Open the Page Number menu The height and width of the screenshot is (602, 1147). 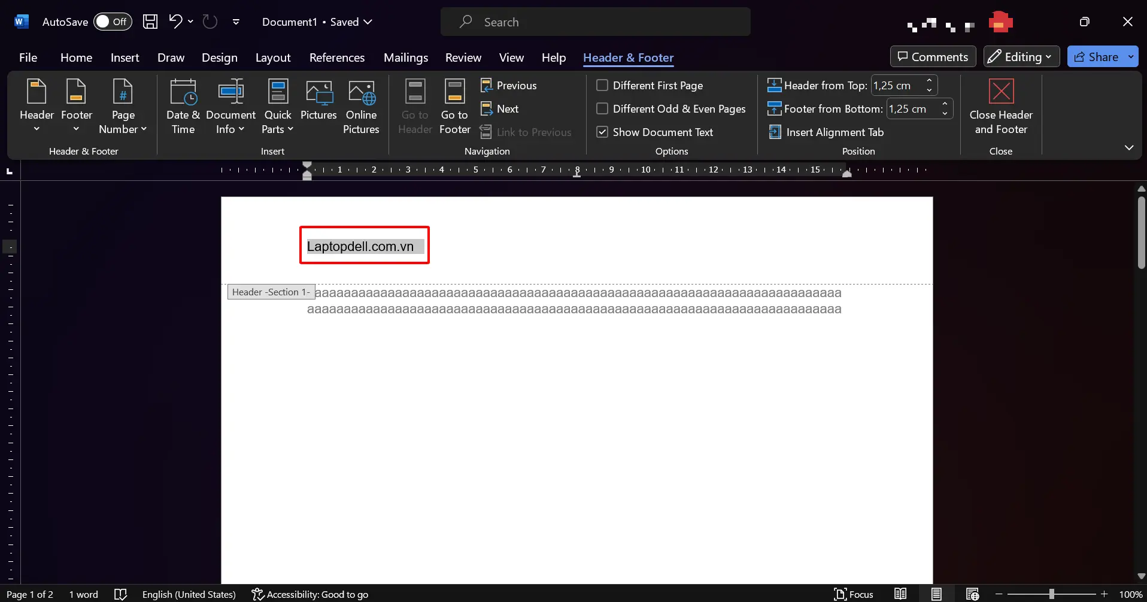click(123, 106)
